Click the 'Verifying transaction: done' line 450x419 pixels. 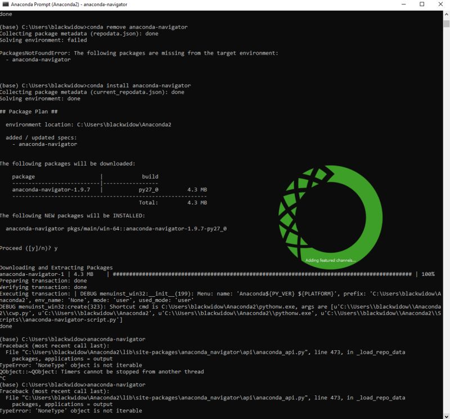[43, 287]
